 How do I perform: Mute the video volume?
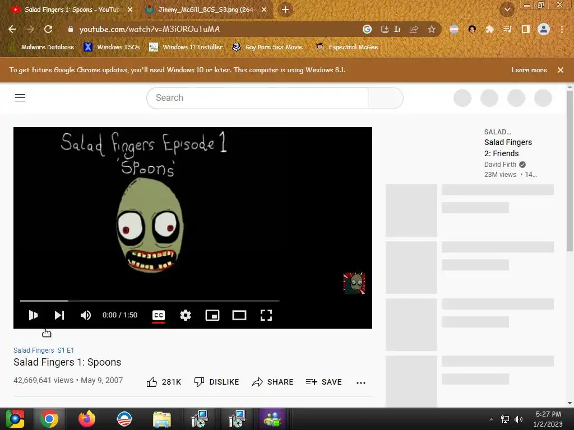click(86, 315)
